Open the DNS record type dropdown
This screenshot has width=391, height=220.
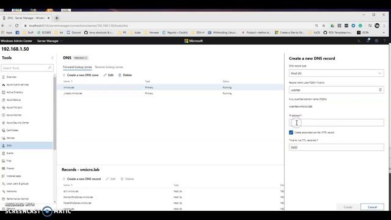(337, 73)
